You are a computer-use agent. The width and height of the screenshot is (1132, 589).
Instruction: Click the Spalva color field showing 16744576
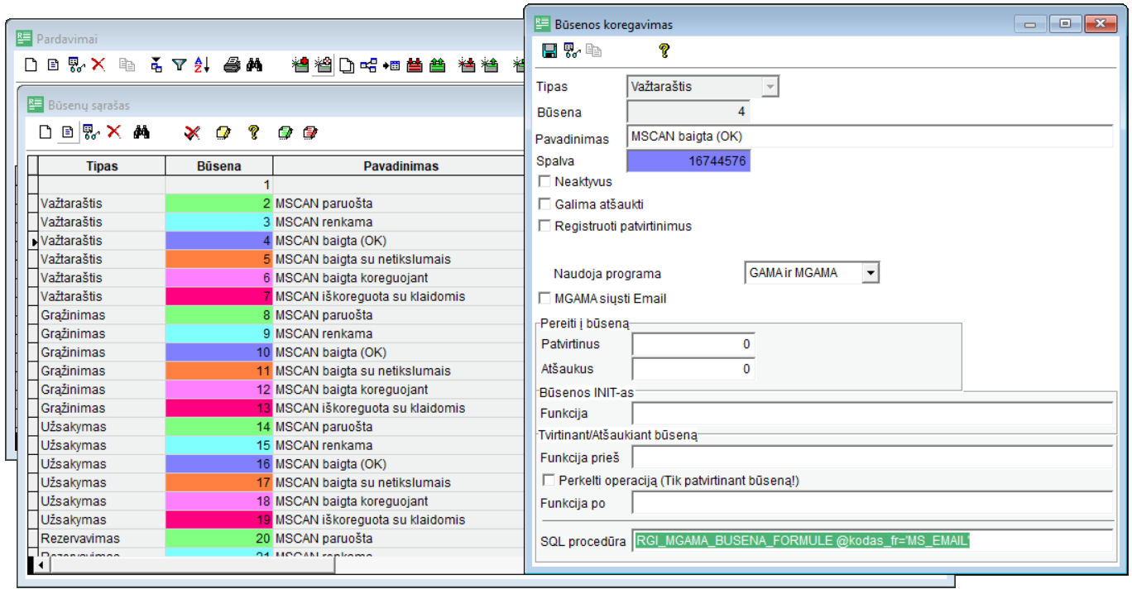click(x=688, y=161)
